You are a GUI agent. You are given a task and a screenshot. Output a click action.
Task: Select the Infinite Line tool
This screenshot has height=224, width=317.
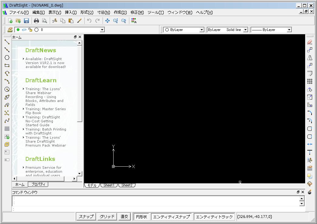tap(7, 50)
